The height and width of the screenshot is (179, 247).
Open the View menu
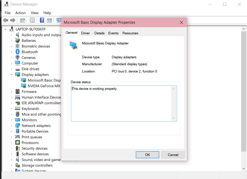click(35, 13)
